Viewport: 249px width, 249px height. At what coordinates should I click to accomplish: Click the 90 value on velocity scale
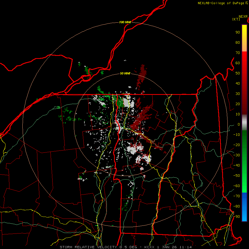pyautogui.click(x=238, y=32)
